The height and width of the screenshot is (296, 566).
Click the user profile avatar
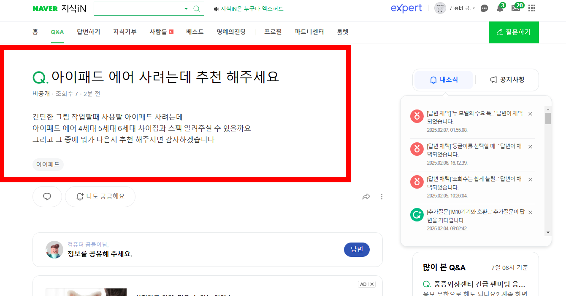(440, 8)
